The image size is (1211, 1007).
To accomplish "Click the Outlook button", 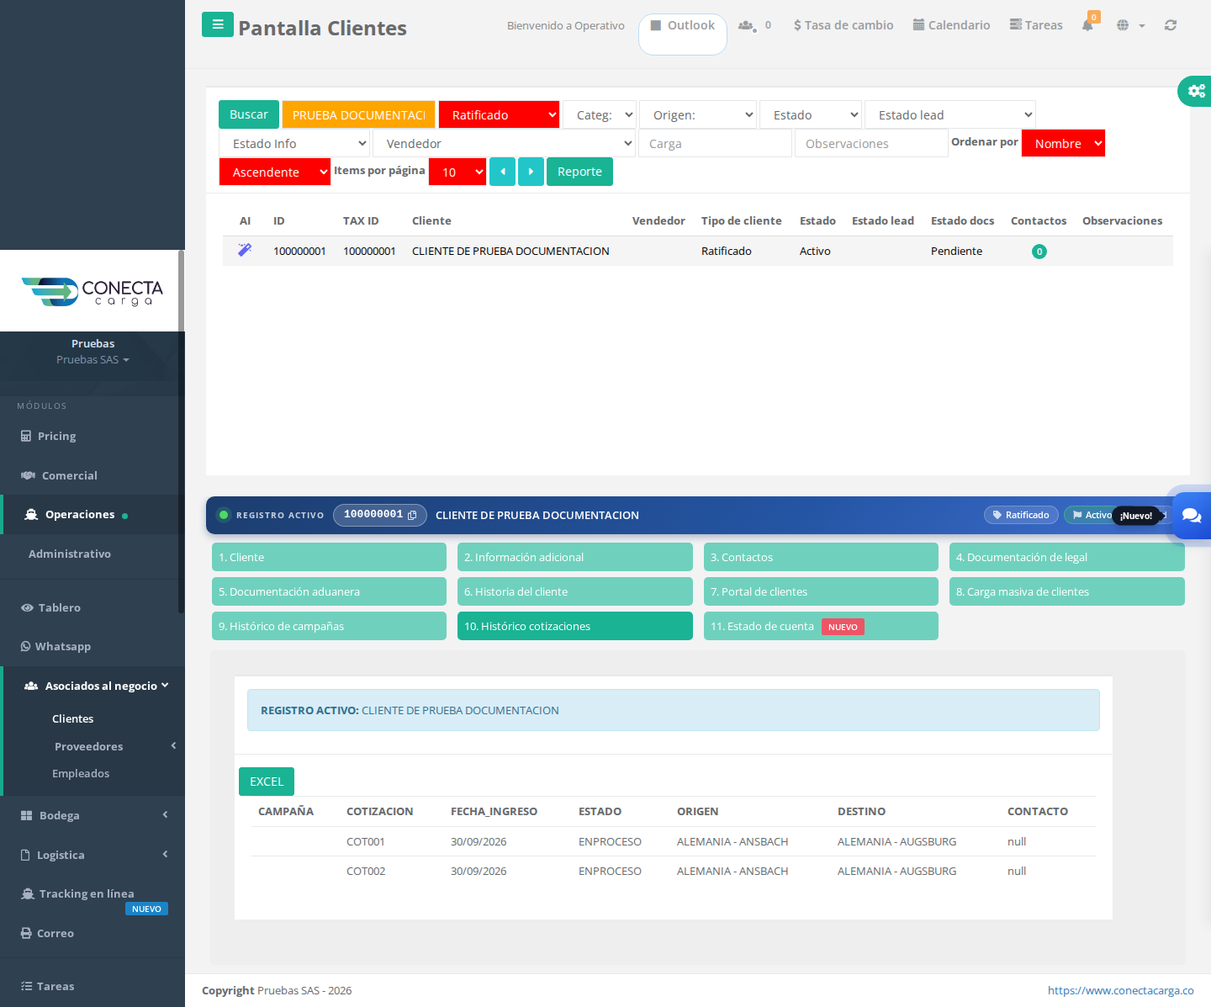I will [x=683, y=34].
